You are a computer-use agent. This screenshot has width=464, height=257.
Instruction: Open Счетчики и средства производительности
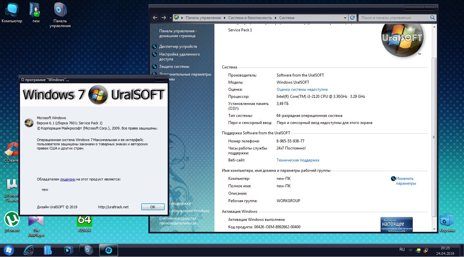pyautogui.click(x=178, y=221)
